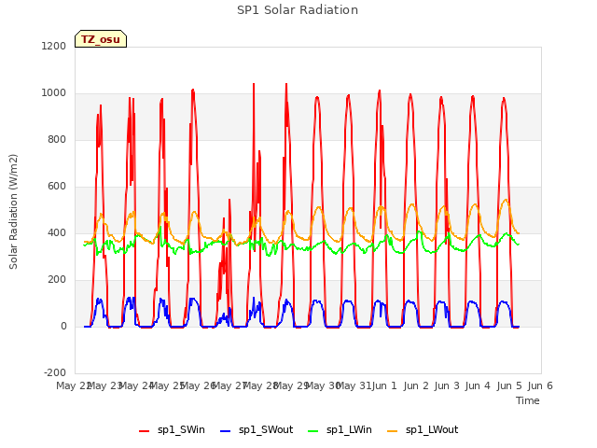This screenshot has width=597, height=448.
Task: Click the -200 y-axis tick label
Action: click(55, 372)
